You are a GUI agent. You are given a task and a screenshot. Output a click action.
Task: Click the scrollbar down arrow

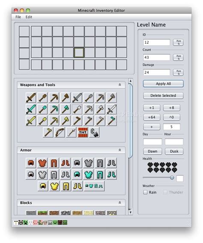[x=130, y=212]
